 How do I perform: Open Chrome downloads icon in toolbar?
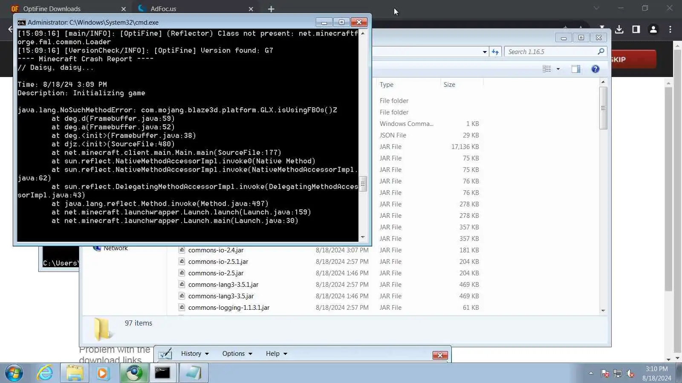(619, 29)
